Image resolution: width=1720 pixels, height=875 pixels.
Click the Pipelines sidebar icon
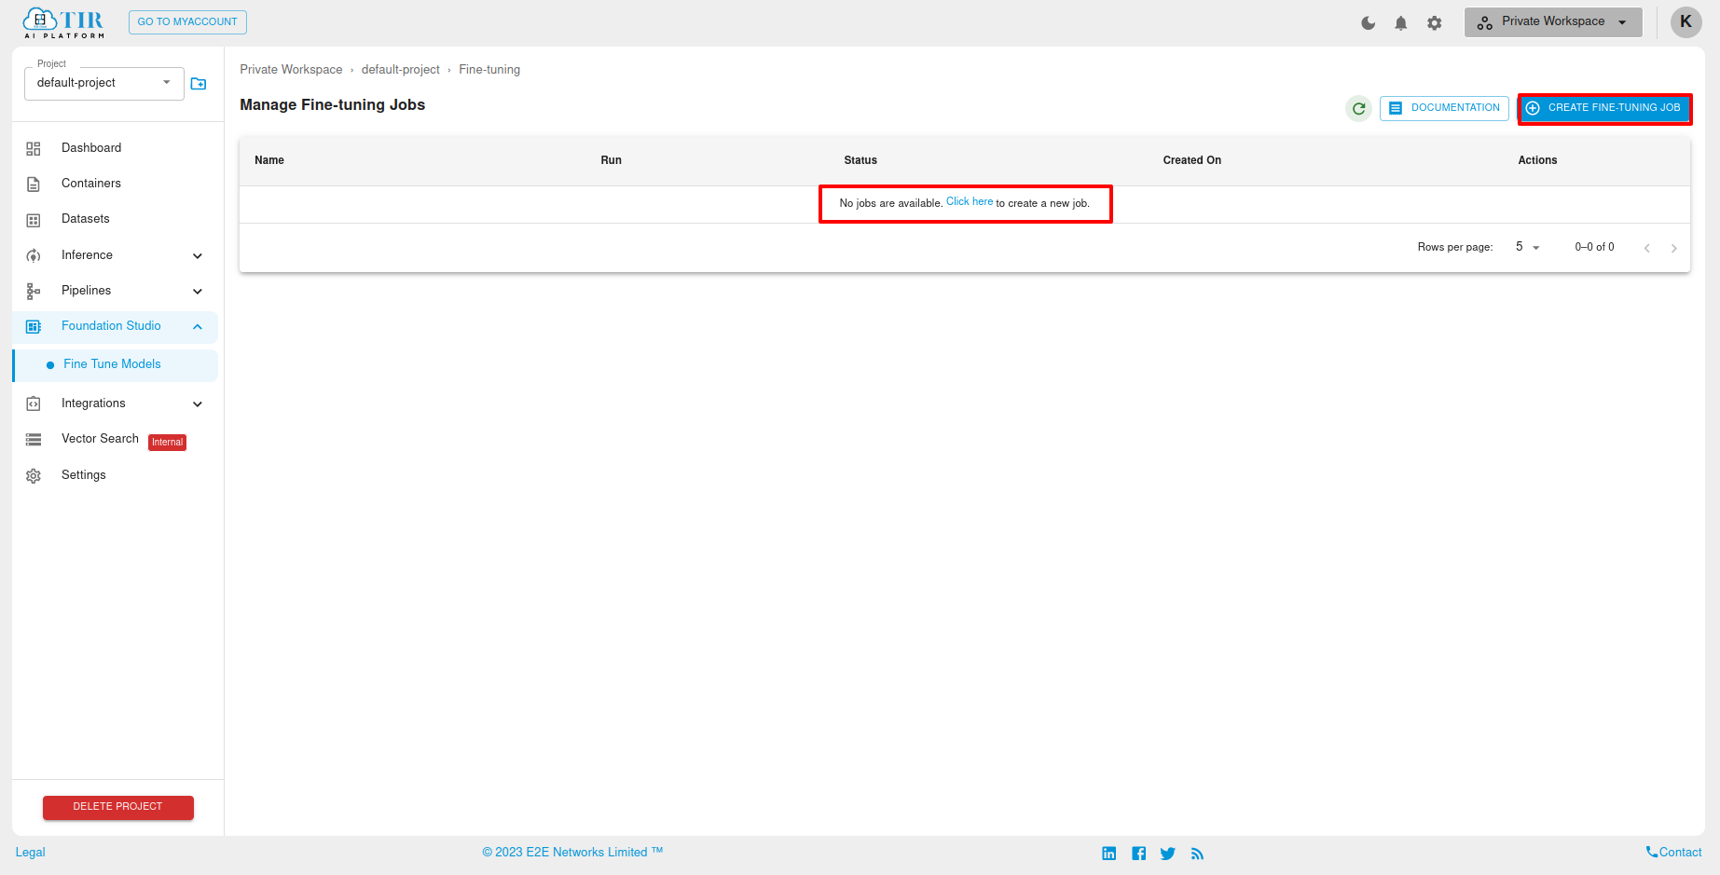tap(34, 292)
